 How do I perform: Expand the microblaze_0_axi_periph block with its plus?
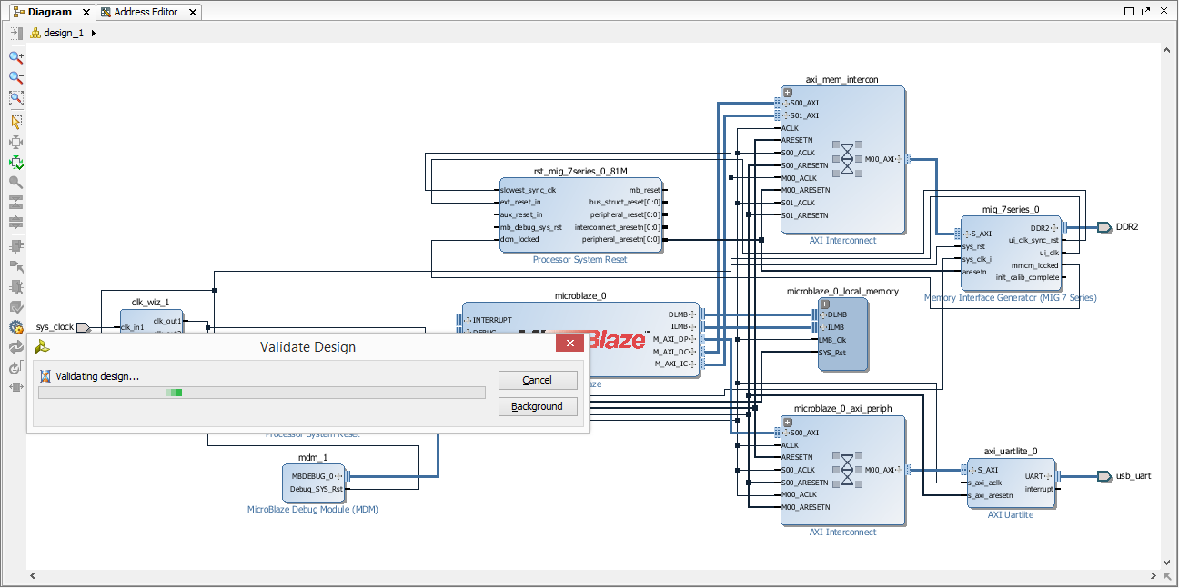[x=788, y=423]
